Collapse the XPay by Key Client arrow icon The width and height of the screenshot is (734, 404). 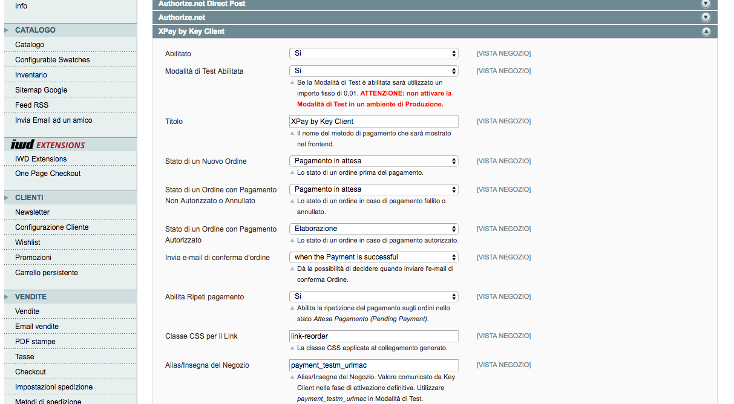706,31
